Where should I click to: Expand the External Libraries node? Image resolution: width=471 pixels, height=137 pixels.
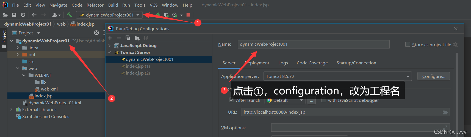11,109
